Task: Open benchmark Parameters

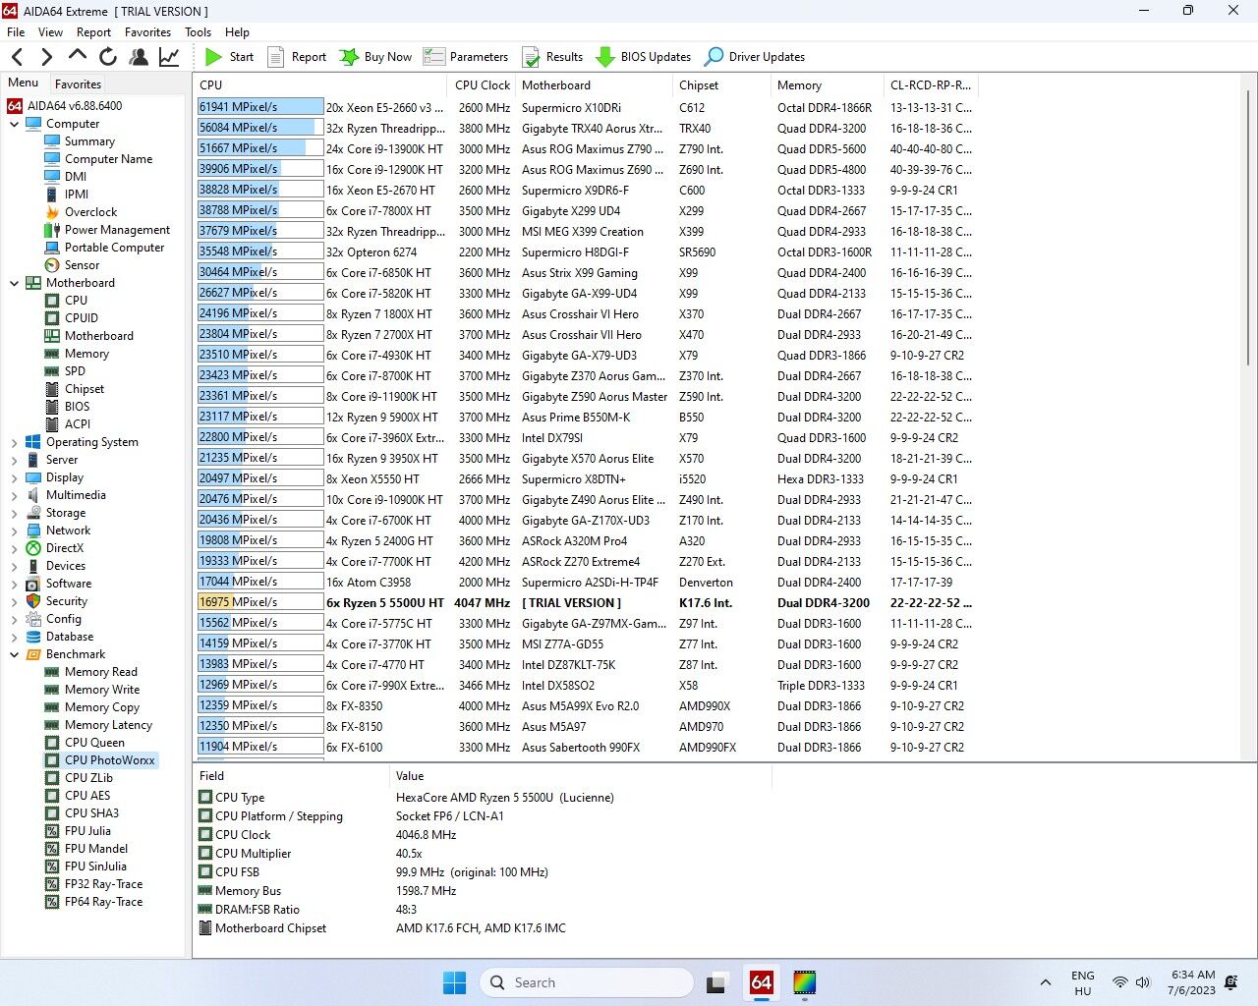Action: point(466,57)
